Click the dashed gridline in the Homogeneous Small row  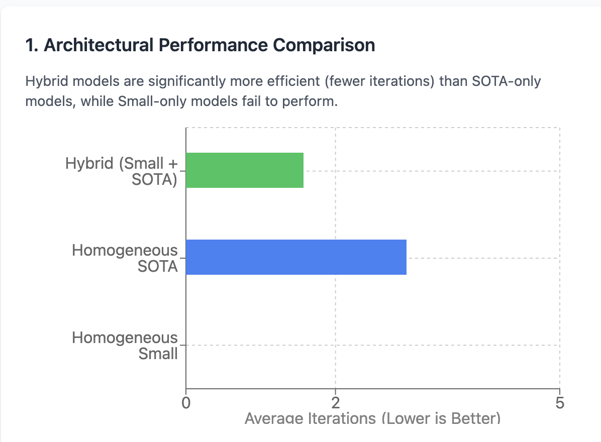click(372, 345)
